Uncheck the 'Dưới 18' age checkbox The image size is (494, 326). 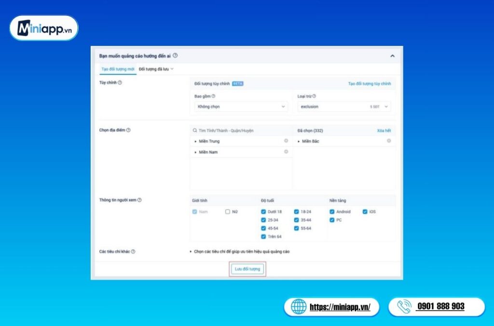263,212
